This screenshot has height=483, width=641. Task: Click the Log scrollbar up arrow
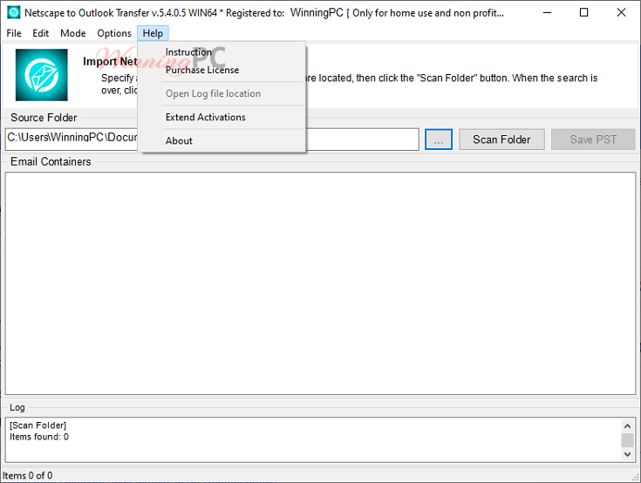pos(628,425)
